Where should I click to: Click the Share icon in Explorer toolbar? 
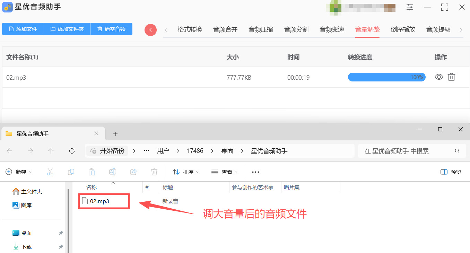tap(133, 172)
